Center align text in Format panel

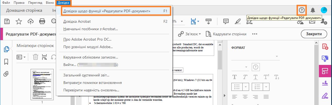pos(245,96)
